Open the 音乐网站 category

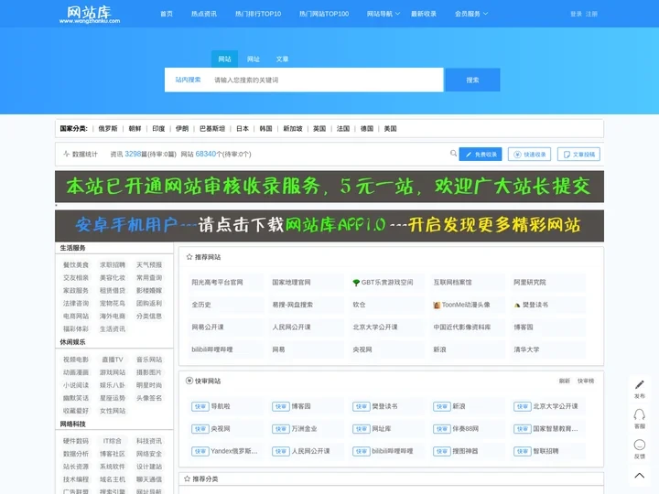coord(149,360)
